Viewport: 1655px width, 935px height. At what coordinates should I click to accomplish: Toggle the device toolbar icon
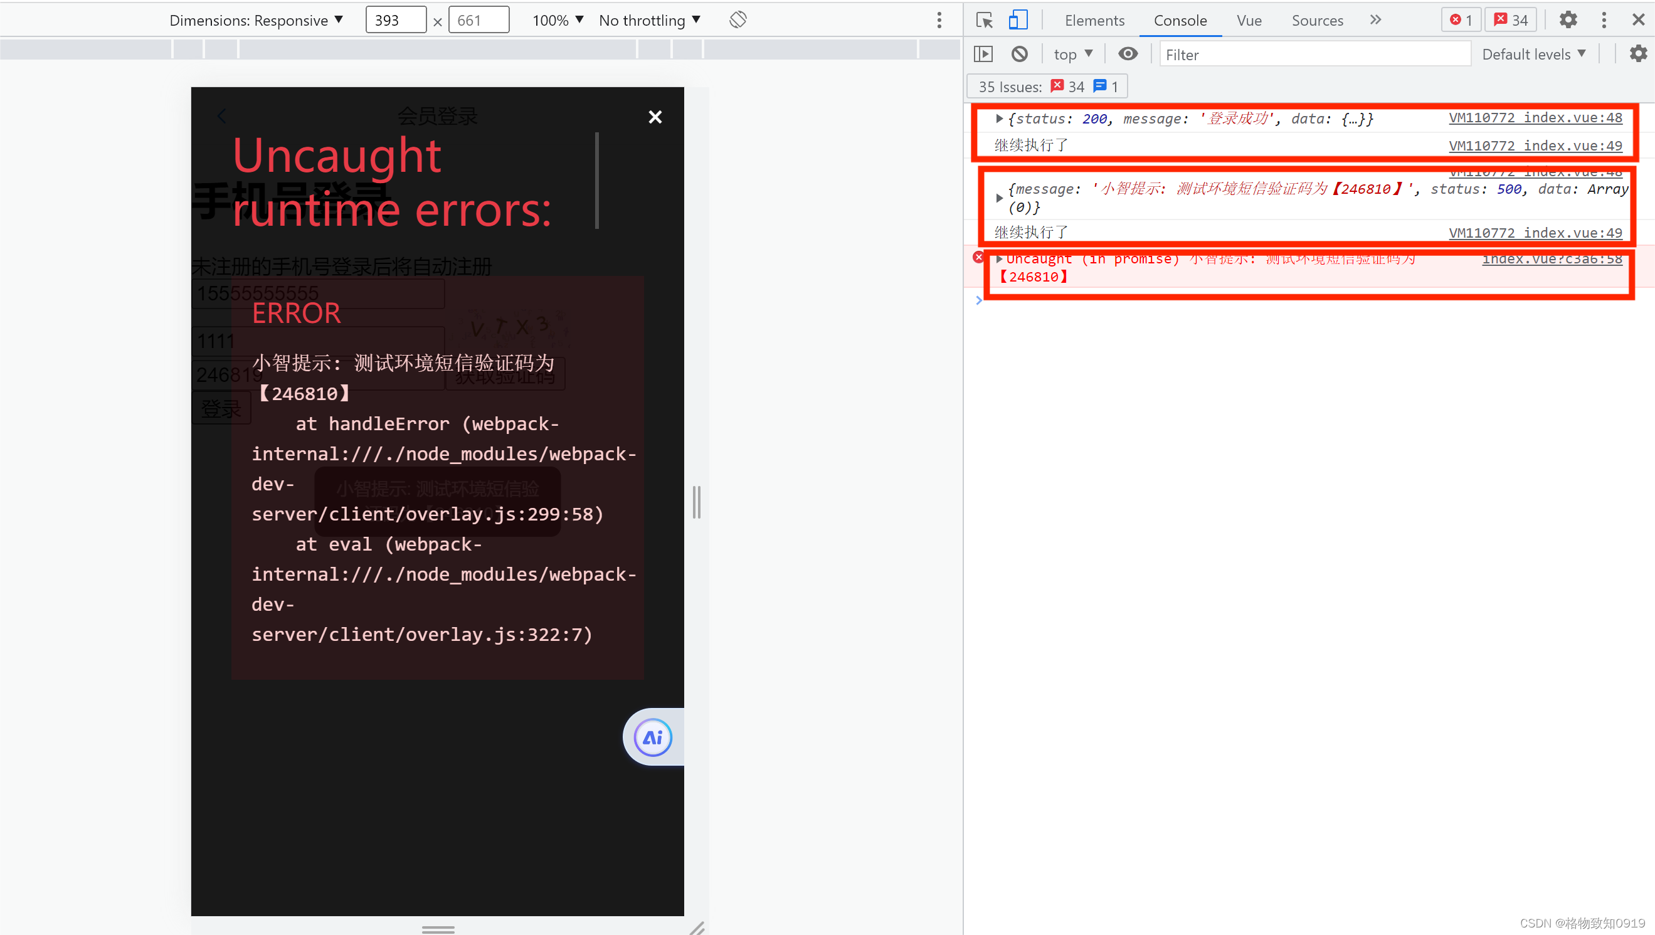tap(1017, 20)
